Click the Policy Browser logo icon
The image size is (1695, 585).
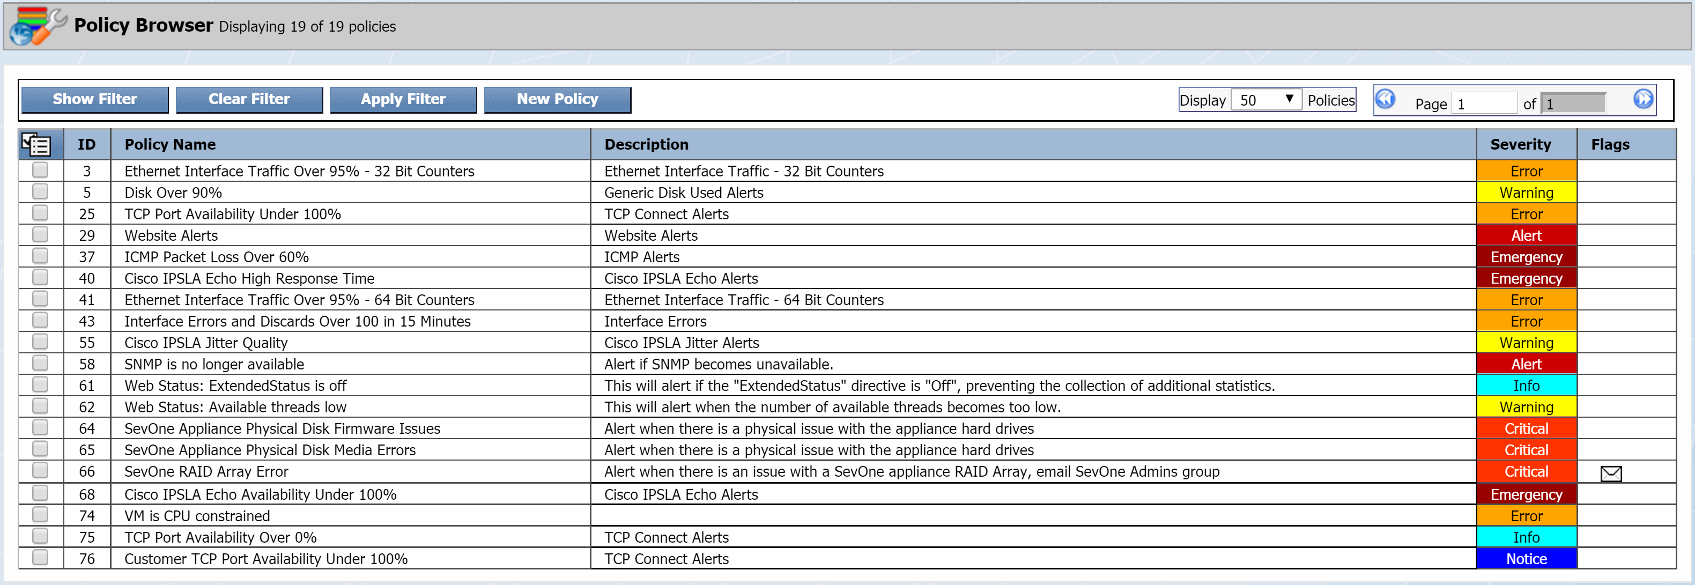click(38, 26)
